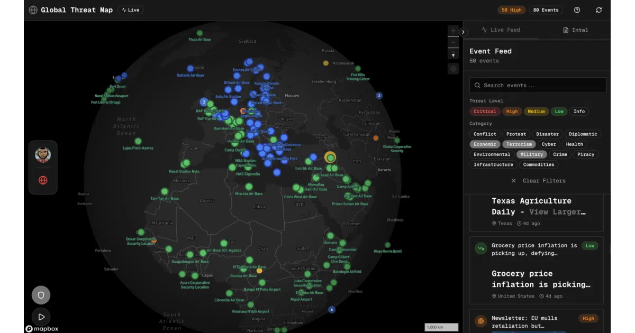Open Newsletter EU mulls retaliation event
Image resolution: width=635 pixels, height=333 pixels.
tap(537, 321)
